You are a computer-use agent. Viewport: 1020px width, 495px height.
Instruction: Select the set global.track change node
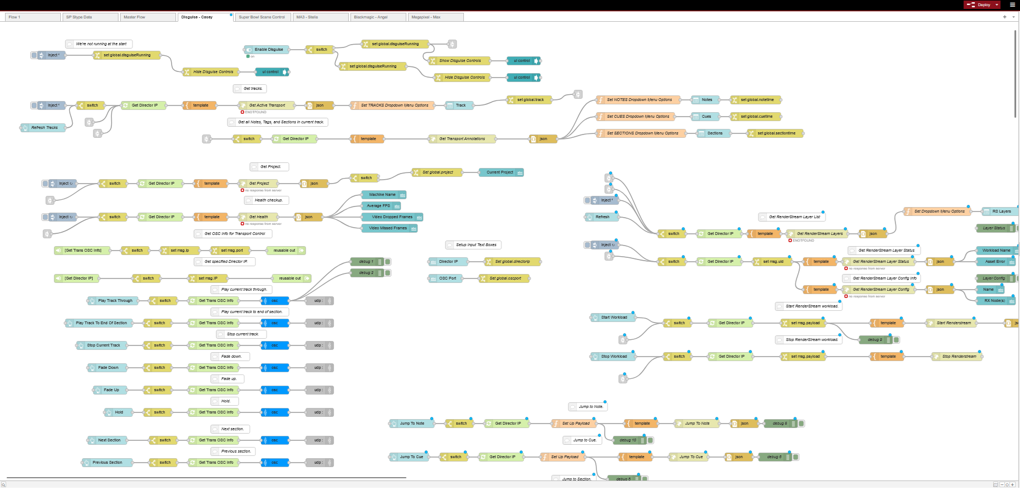pyautogui.click(x=529, y=100)
